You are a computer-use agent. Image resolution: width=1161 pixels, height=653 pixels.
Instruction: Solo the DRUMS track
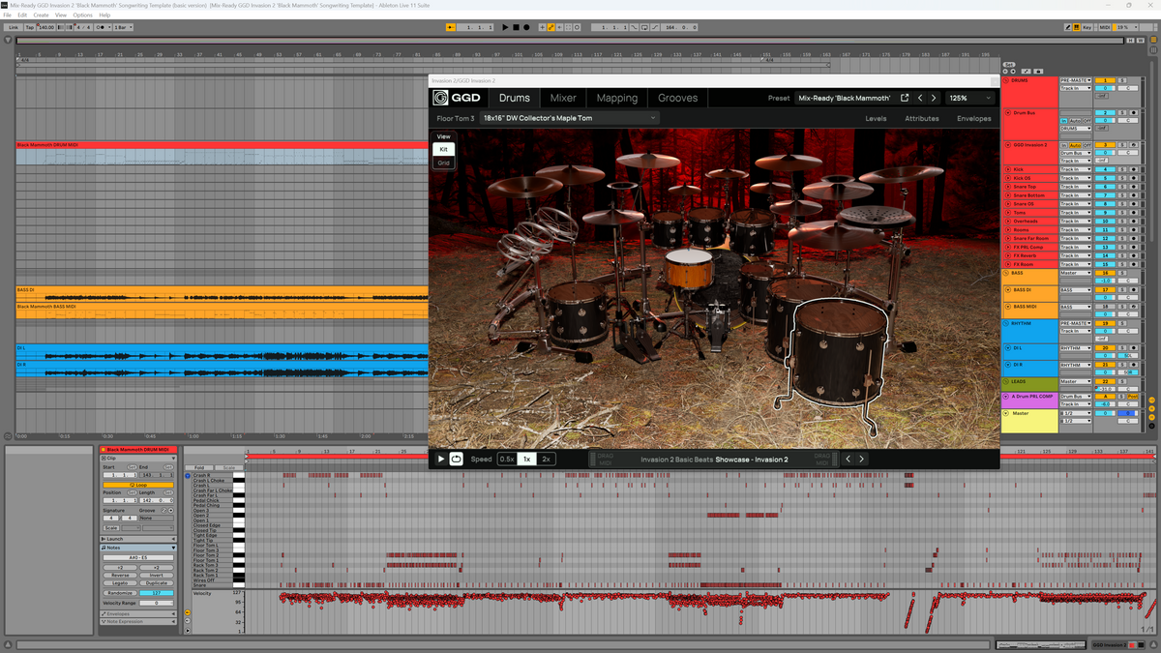coord(1123,80)
